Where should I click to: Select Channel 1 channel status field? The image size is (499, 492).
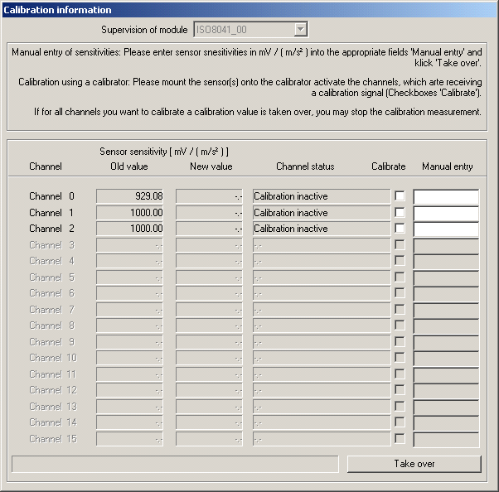click(x=321, y=213)
